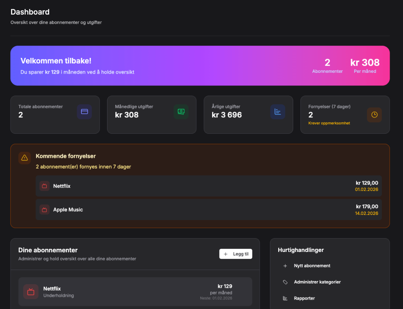The image size is (403, 309).
Task: Open the Rapporter quick action
Action: [x=304, y=298]
